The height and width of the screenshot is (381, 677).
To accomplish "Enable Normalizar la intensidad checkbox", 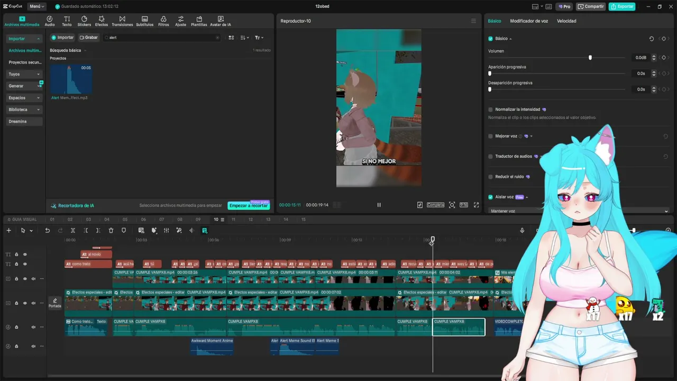I will (490, 110).
